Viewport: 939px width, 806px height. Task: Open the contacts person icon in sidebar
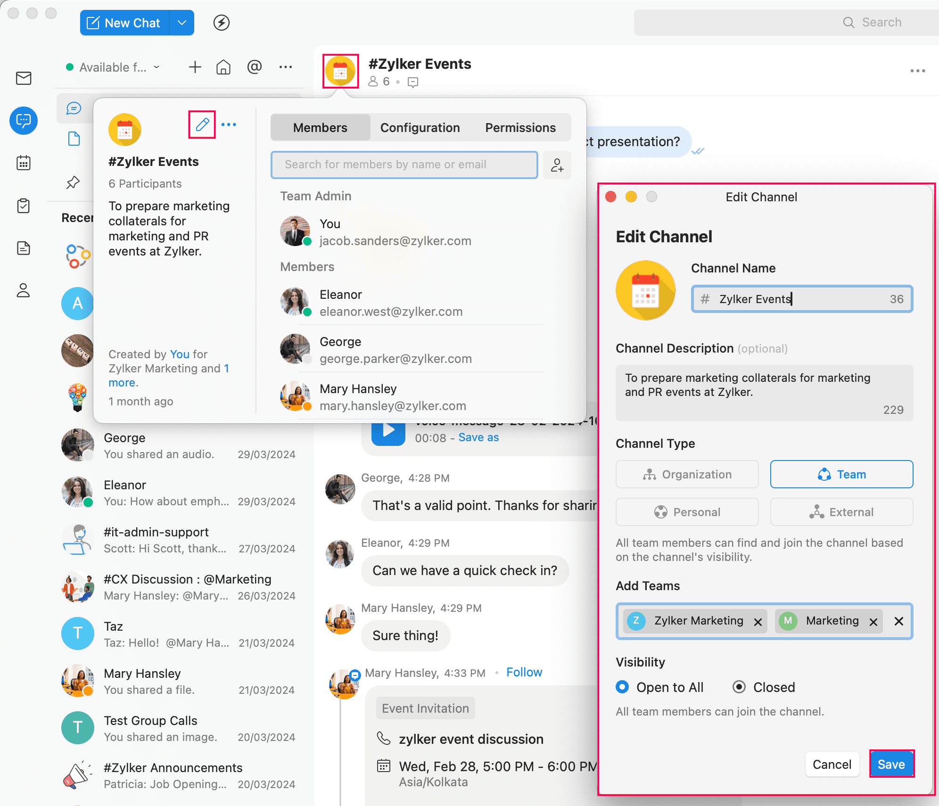click(x=24, y=290)
